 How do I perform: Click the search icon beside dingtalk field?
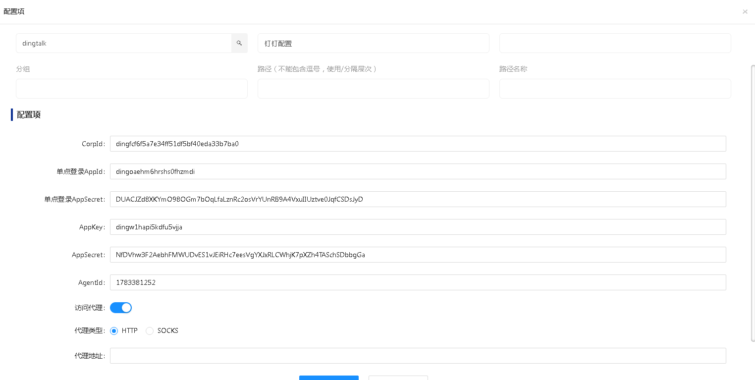[x=239, y=43]
